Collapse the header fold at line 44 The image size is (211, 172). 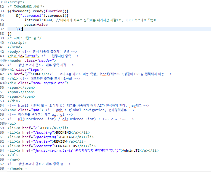(5, 61)
